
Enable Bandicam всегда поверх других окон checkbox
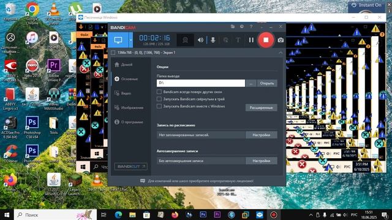pyautogui.click(x=159, y=92)
